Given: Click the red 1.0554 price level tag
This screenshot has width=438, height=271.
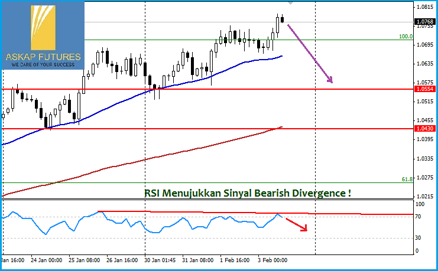Looking at the screenshot, I should pyautogui.click(x=424, y=89).
